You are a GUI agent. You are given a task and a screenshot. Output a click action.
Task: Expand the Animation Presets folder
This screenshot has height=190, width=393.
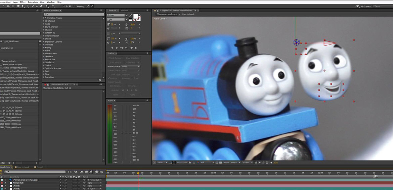tap(44, 18)
